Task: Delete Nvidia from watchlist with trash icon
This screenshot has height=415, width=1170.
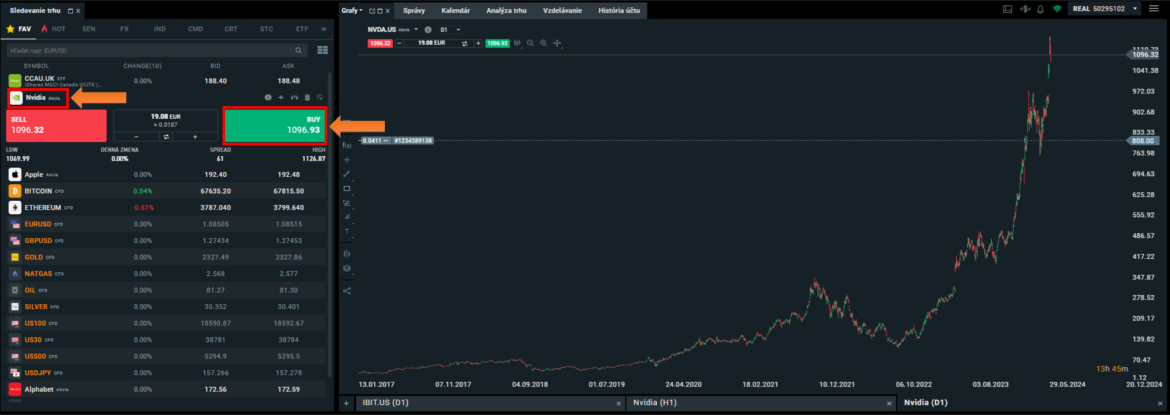Action: click(x=307, y=97)
